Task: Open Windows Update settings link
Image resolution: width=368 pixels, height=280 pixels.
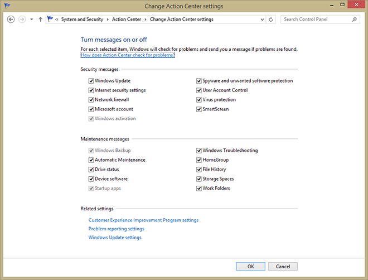Action: click(x=115, y=238)
